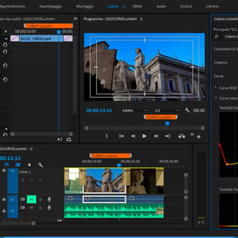The width and height of the screenshot is (238, 238).
Task: Play only audio for clip in effect controls
Action: click(x=59, y=139)
